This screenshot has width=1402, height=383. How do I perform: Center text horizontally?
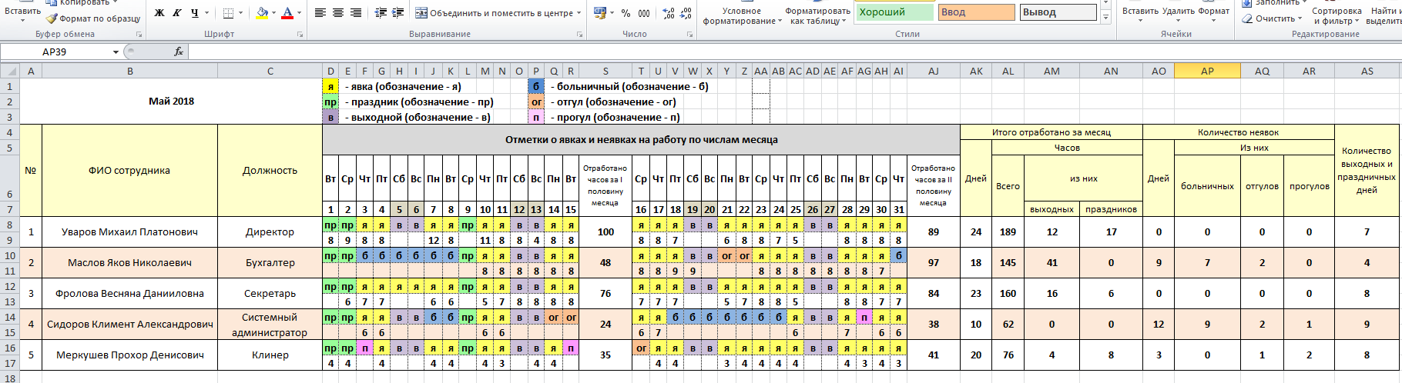pyautogui.click(x=338, y=13)
